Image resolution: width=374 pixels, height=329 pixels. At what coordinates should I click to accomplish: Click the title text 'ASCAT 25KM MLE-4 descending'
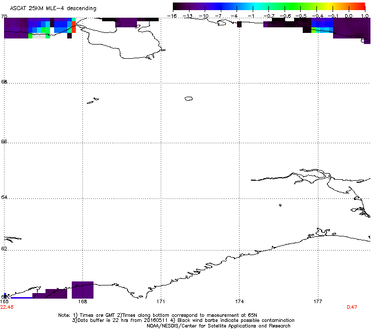tap(53, 9)
